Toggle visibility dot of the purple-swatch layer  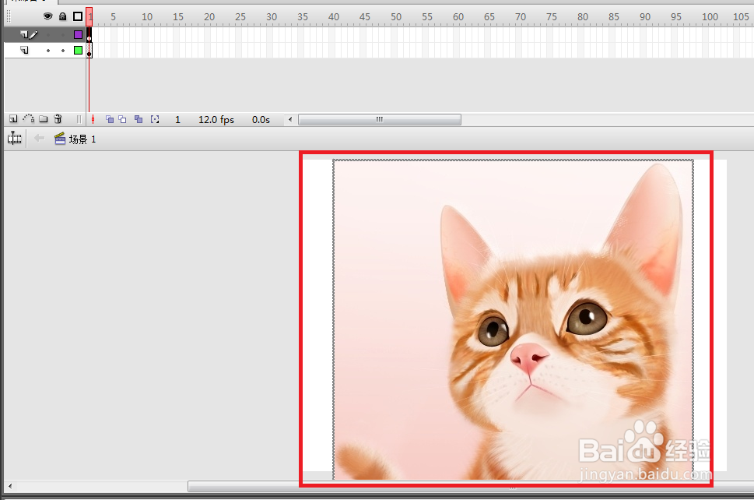pyautogui.click(x=48, y=34)
